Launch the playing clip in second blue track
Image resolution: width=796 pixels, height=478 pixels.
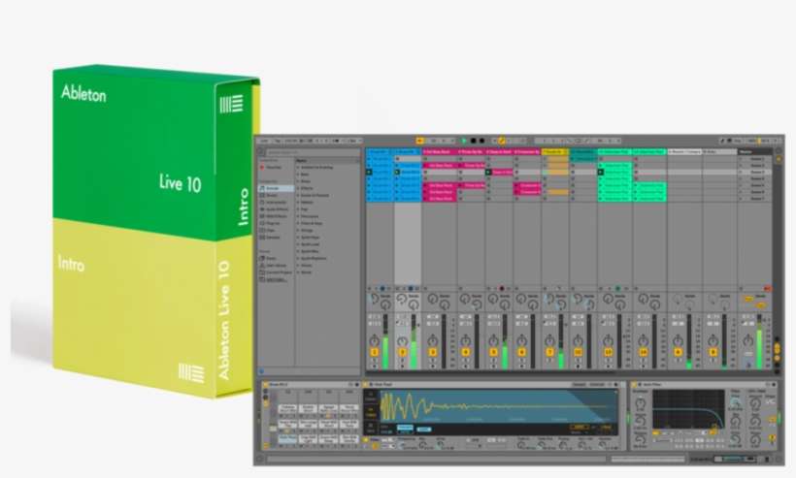click(397, 173)
